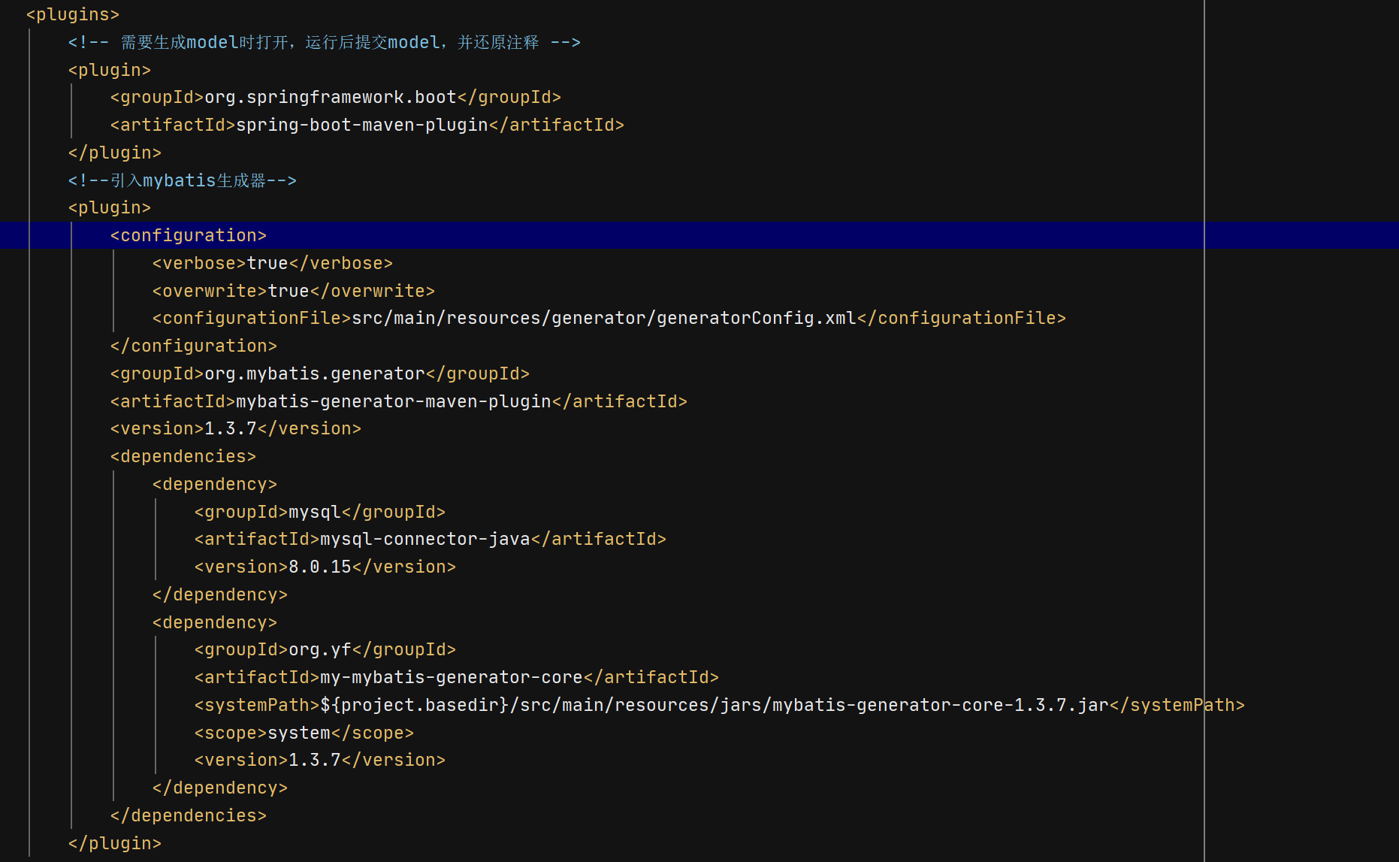Place cursor on version 8.0.15
The width and height of the screenshot is (1399, 862).
(319, 567)
